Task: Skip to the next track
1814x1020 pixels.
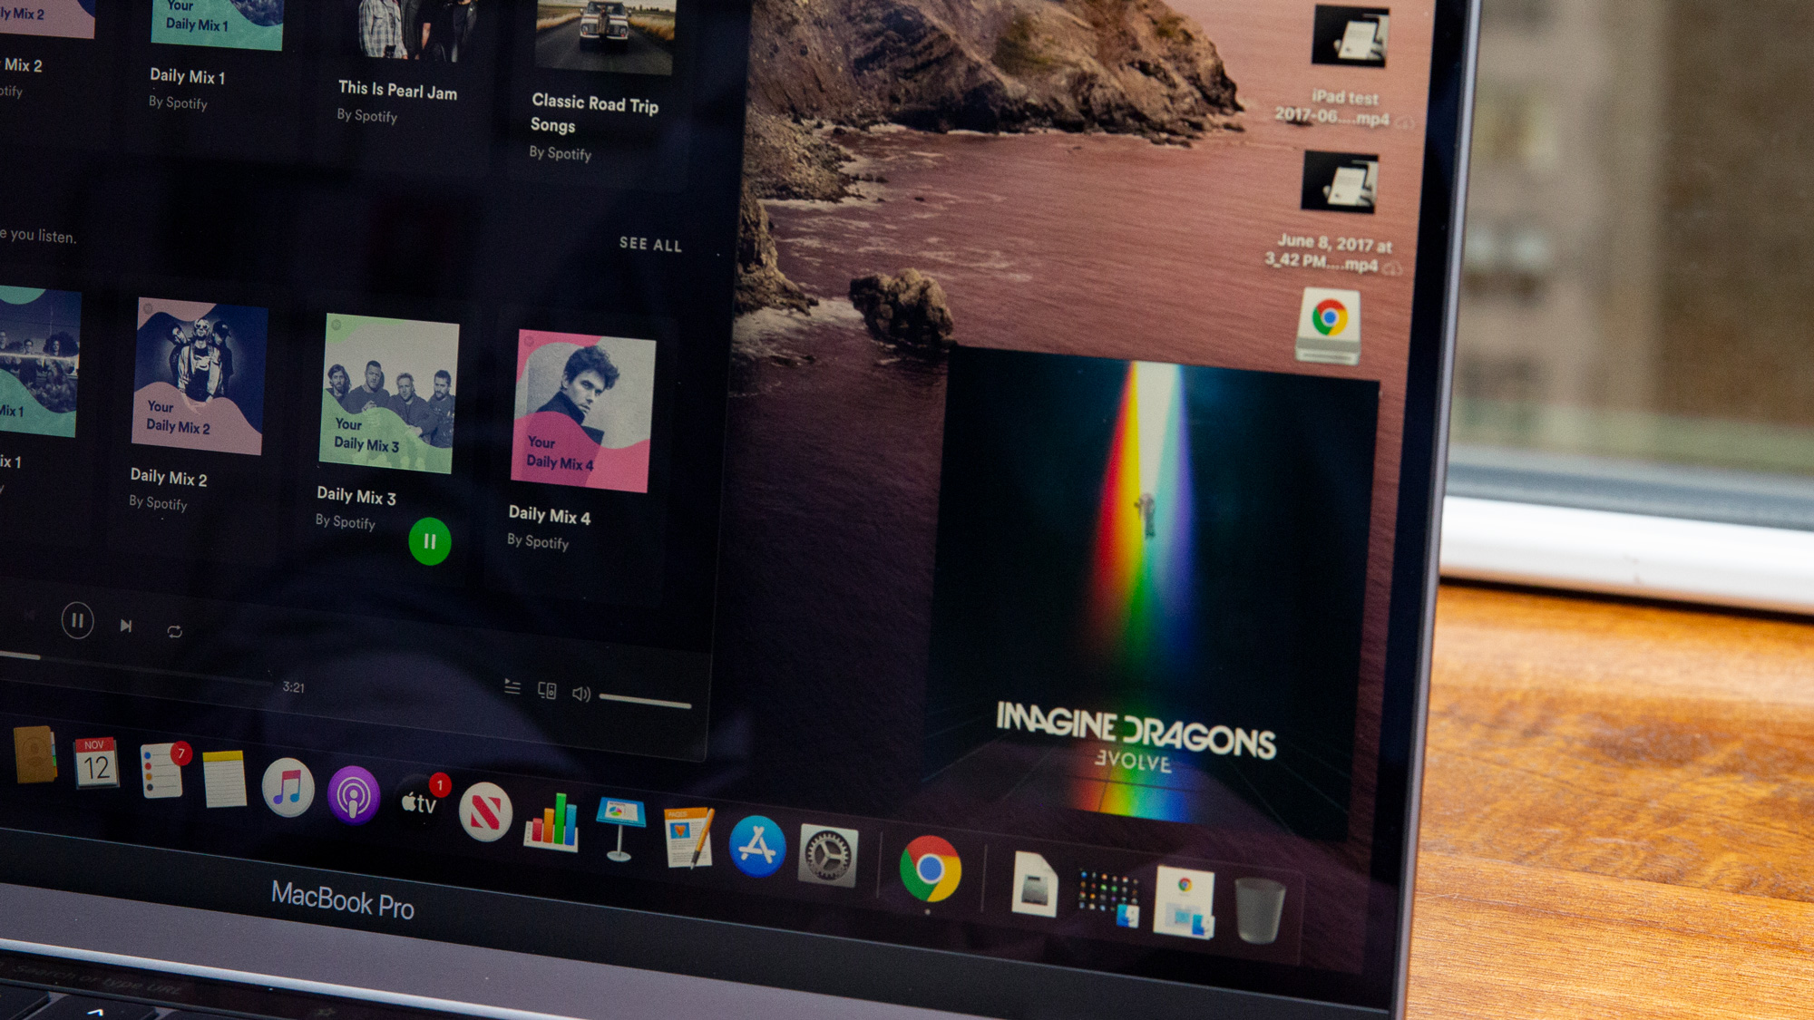Action: pos(126,626)
